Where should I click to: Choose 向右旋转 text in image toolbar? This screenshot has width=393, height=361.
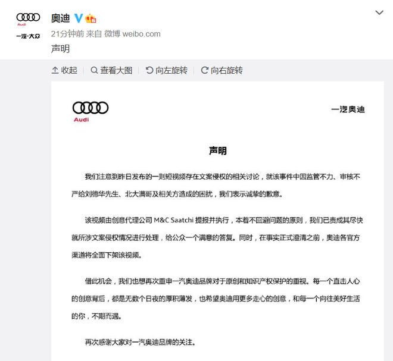[227, 70]
